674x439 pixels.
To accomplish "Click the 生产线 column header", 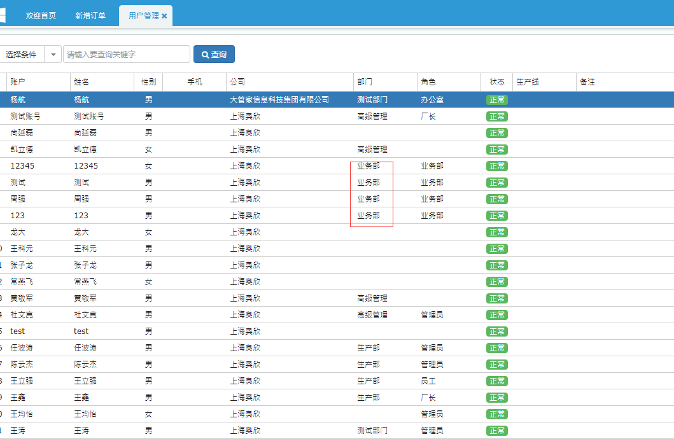I will pyautogui.click(x=544, y=82).
